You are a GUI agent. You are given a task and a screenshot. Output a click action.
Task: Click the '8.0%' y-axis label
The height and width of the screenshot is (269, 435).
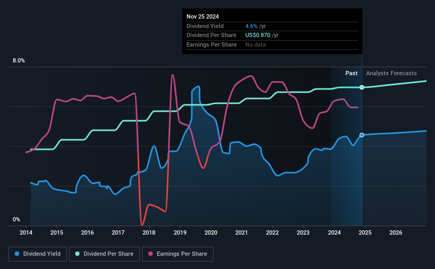click(x=19, y=61)
